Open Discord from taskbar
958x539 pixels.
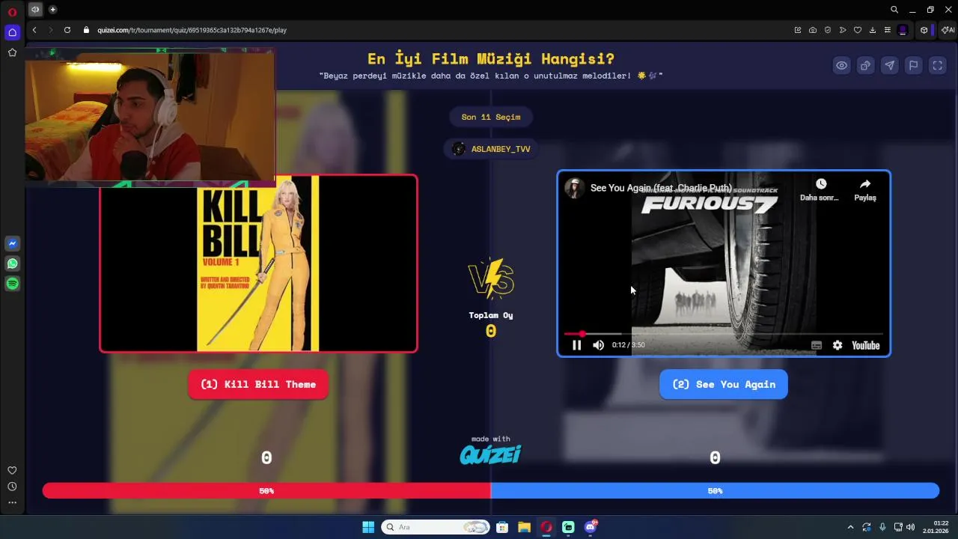591,527
